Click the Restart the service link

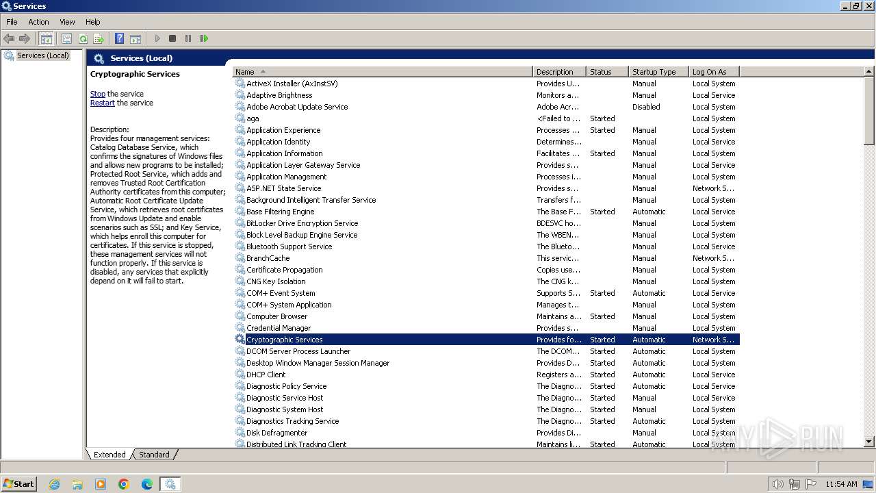click(103, 103)
